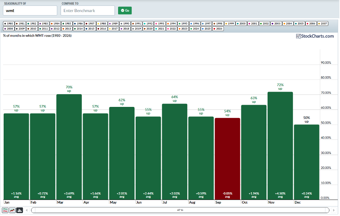Screen dimensions: 340x216
Task: Toggle the 2007 year chip
Action: 323,23
